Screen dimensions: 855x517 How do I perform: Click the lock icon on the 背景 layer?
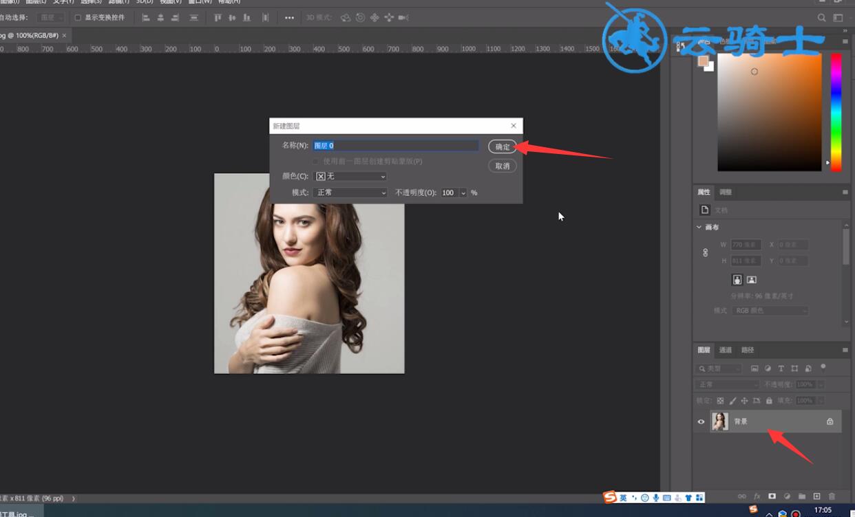[830, 421]
